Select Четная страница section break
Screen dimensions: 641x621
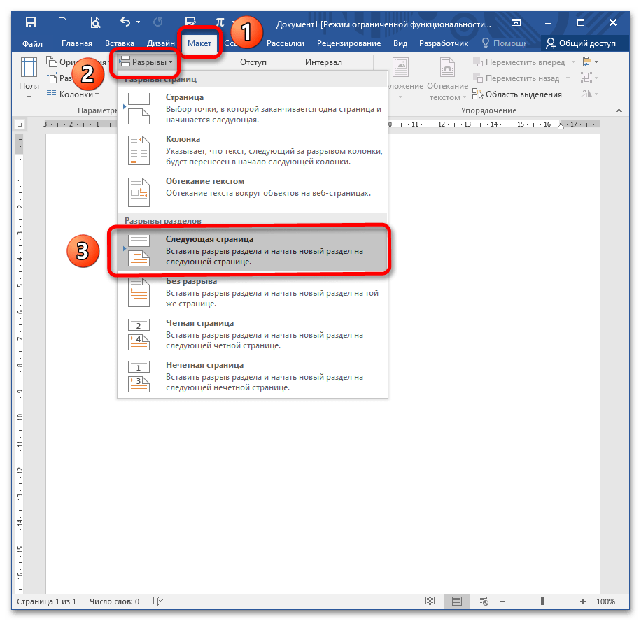click(x=252, y=334)
